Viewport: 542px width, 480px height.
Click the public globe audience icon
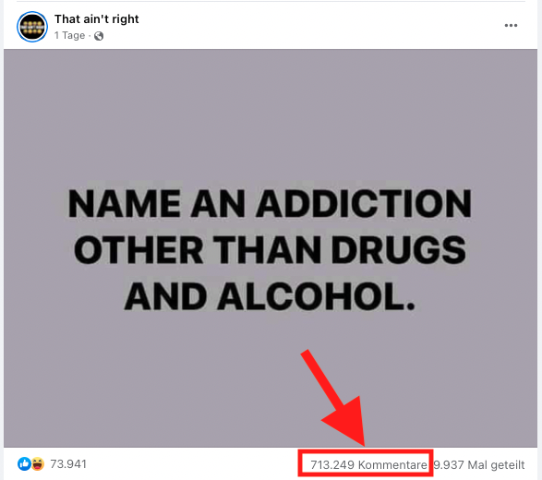tap(99, 36)
